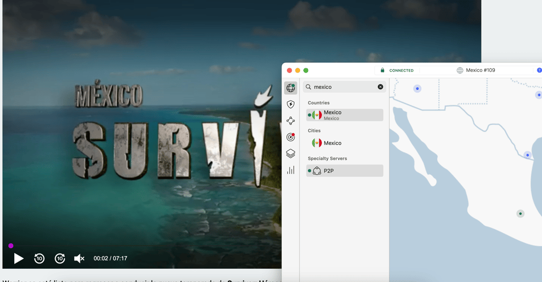Viewport: 542px width, 282px height.
Task: Open the Meshnet nodes icon
Action: [291, 121]
